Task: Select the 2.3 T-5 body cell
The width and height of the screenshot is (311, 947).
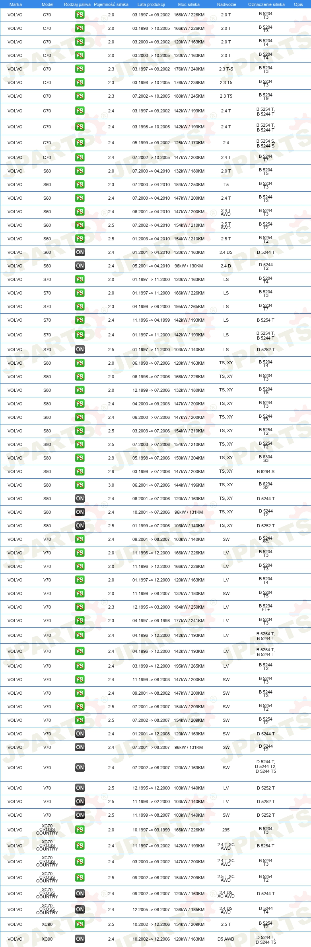Action: (226, 69)
